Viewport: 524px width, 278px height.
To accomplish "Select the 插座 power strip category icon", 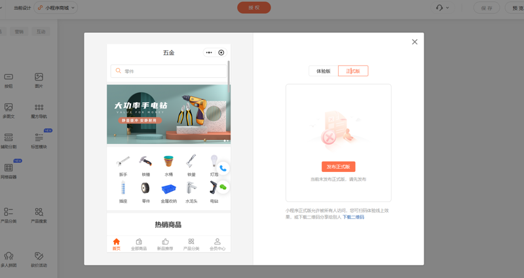I will pos(123,188).
